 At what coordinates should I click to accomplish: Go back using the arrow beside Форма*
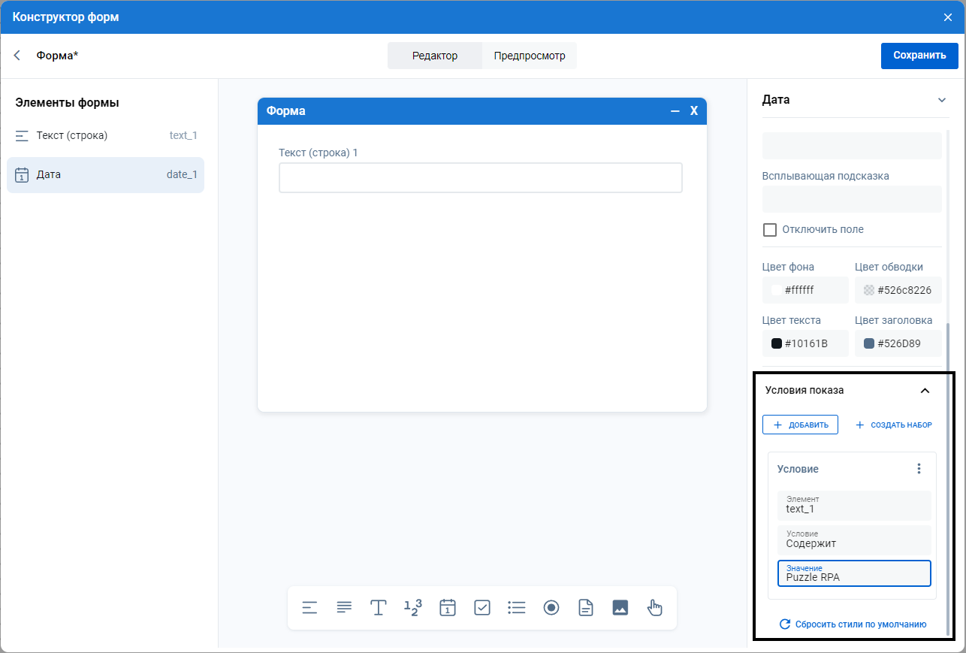[x=17, y=56]
